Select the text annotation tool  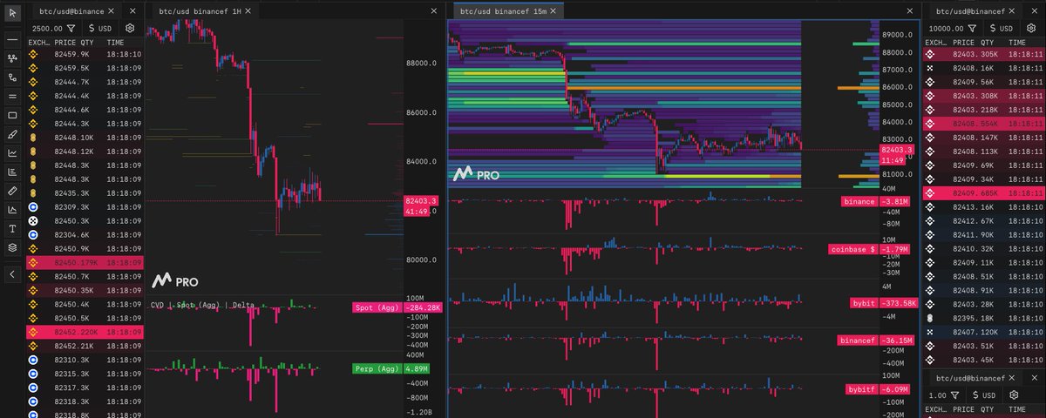[x=12, y=228]
